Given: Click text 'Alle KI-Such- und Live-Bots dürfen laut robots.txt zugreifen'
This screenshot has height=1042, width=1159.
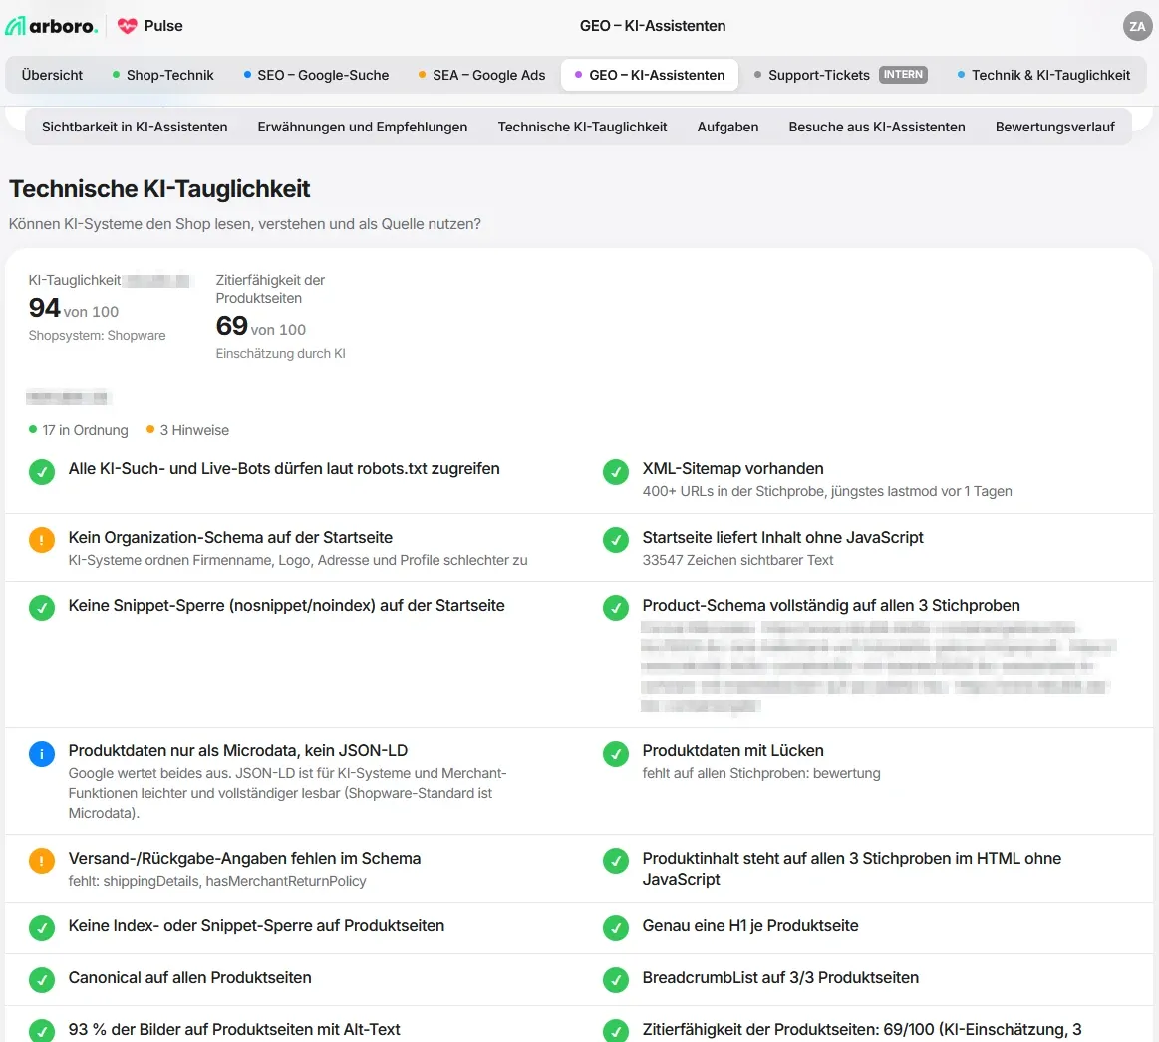Looking at the screenshot, I should 284,468.
